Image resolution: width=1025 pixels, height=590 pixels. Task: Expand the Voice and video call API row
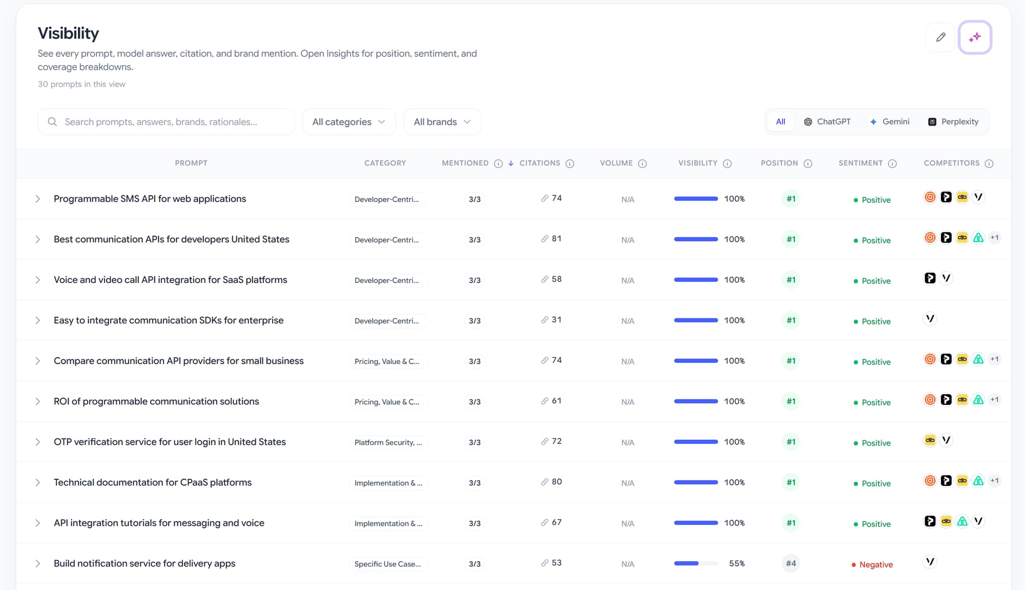click(x=37, y=280)
